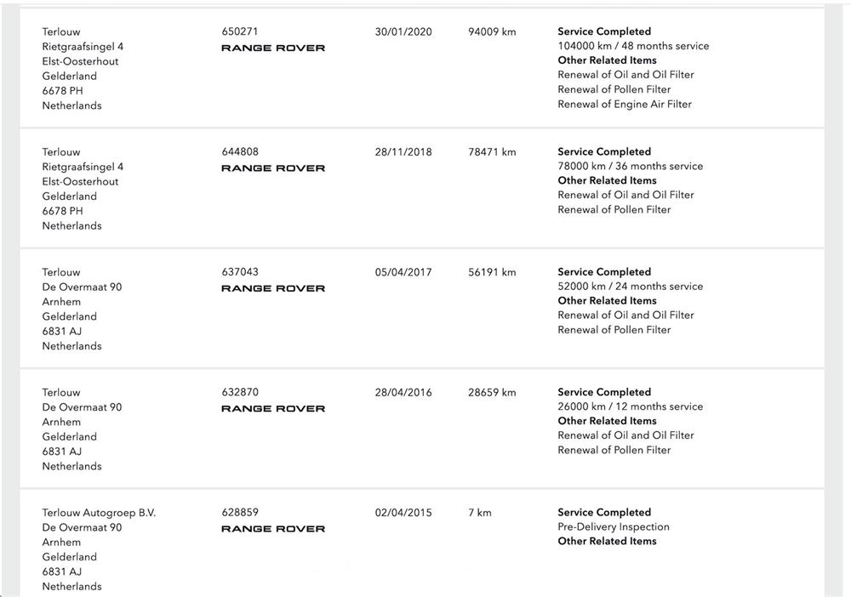Click the Range Rover logo under 644808
This screenshot has width=851, height=597.
pos(273,168)
